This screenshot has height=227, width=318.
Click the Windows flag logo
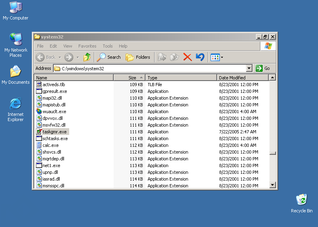tap(268, 46)
